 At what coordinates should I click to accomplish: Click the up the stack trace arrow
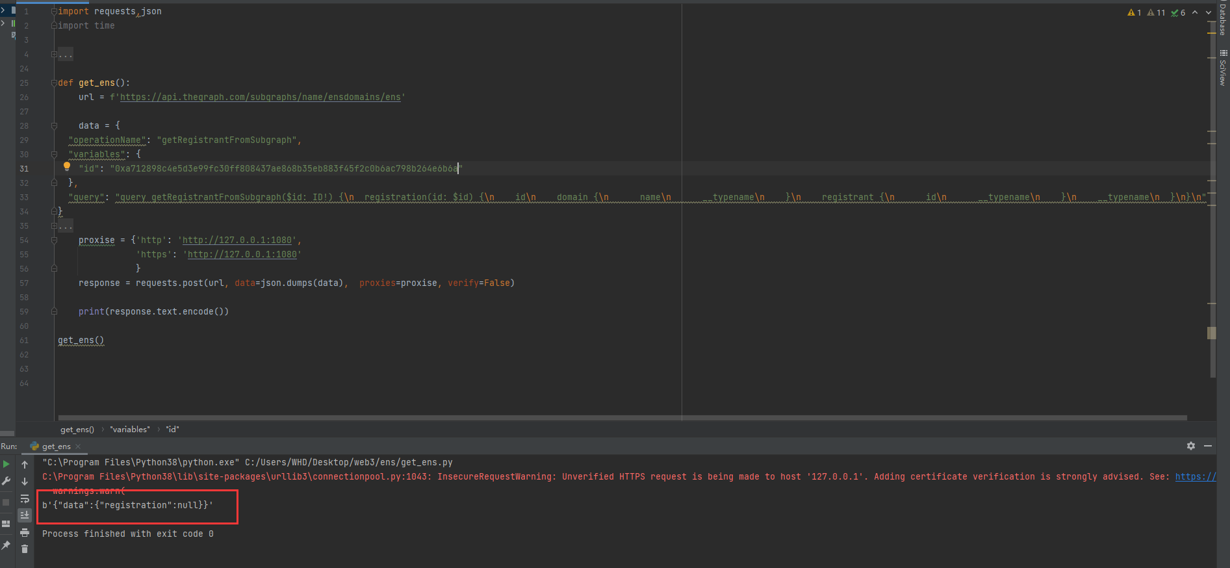pyautogui.click(x=25, y=465)
